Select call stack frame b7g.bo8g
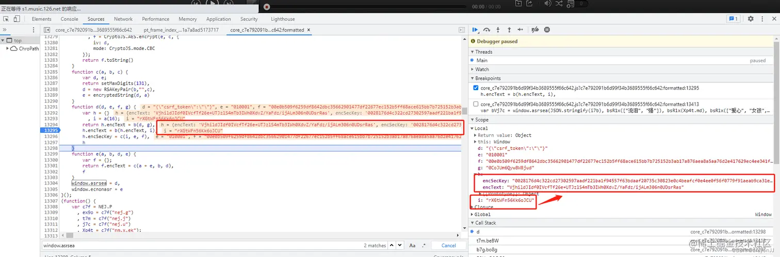The height and width of the screenshot is (257, 780). [x=624, y=249]
